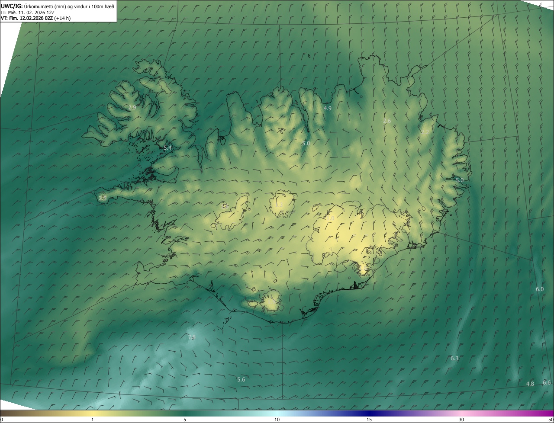Click the Mýrdalsjökull glacier near south coast
The width and height of the screenshot is (554, 423).
[x=272, y=301]
